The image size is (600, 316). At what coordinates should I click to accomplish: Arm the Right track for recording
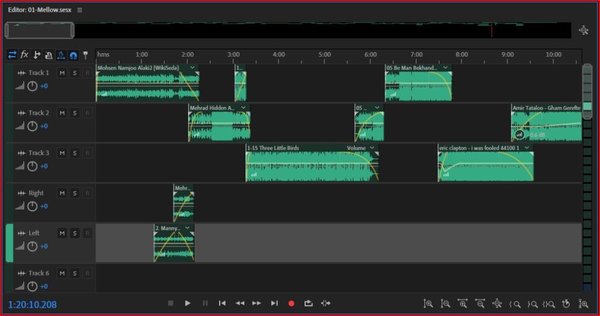click(x=87, y=193)
